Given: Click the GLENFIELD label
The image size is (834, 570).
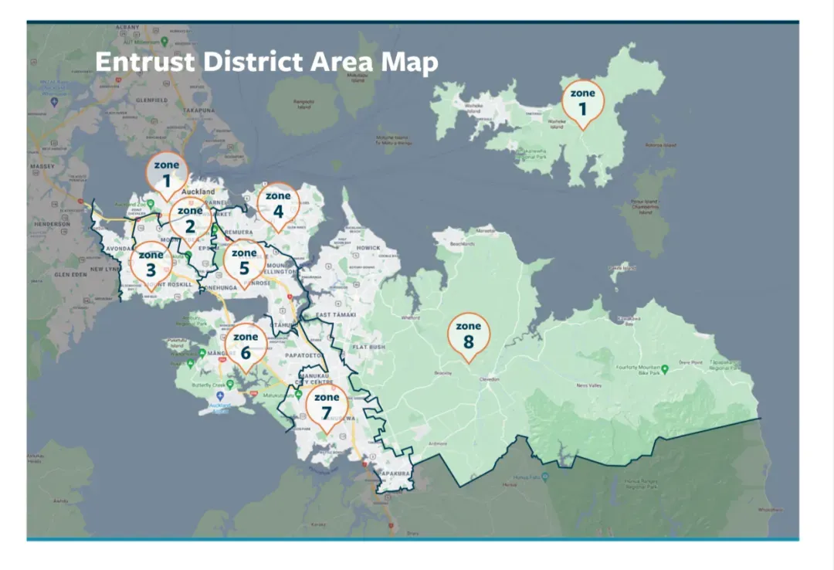Looking at the screenshot, I should pos(151,100).
